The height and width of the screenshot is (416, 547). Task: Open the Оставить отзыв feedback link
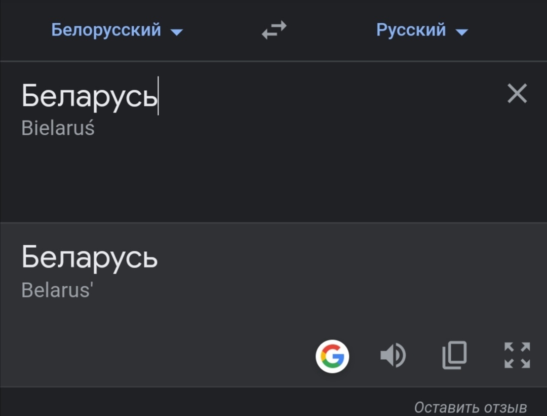tap(471, 407)
